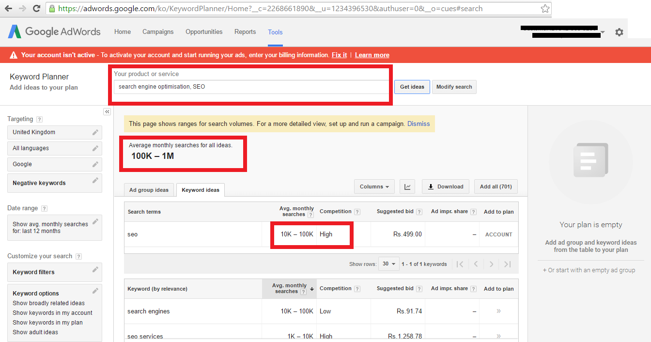Click the Get ideas button
This screenshot has width=651, height=342.
click(412, 87)
